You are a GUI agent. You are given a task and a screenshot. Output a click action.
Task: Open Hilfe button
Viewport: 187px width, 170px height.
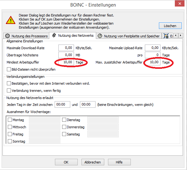(x=119, y=162)
